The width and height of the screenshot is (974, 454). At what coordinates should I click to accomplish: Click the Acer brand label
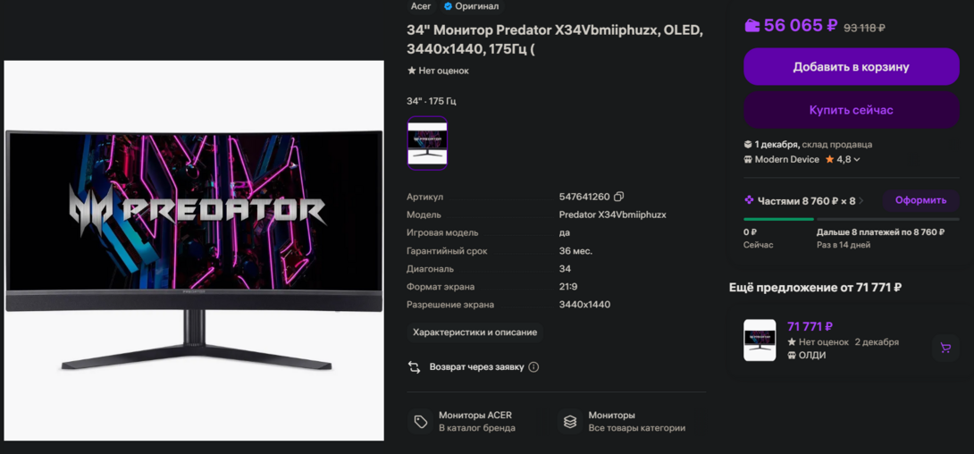coord(421,6)
